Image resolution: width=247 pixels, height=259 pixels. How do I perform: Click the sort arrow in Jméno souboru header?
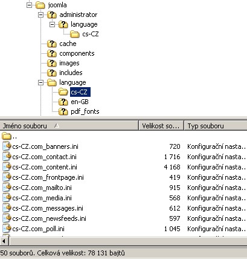tap(57, 126)
